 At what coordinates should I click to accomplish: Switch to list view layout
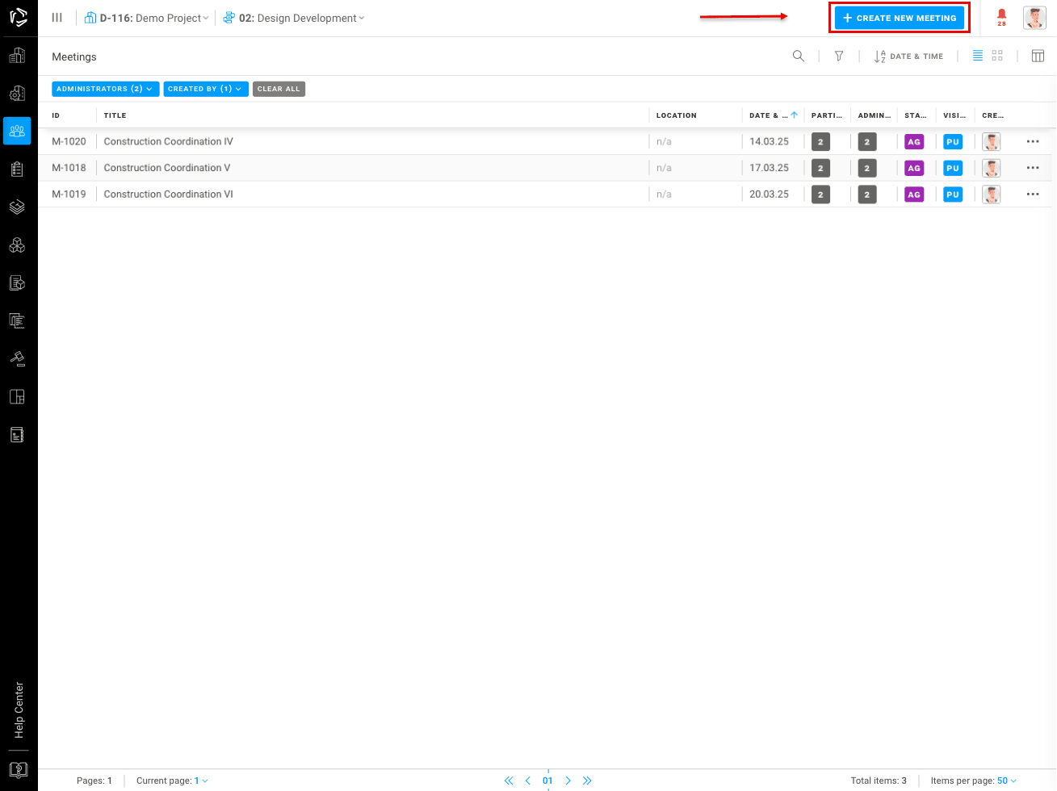tap(977, 56)
